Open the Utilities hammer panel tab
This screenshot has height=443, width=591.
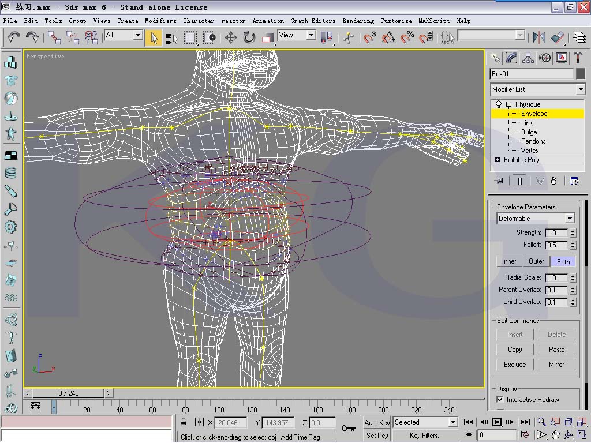coord(578,58)
